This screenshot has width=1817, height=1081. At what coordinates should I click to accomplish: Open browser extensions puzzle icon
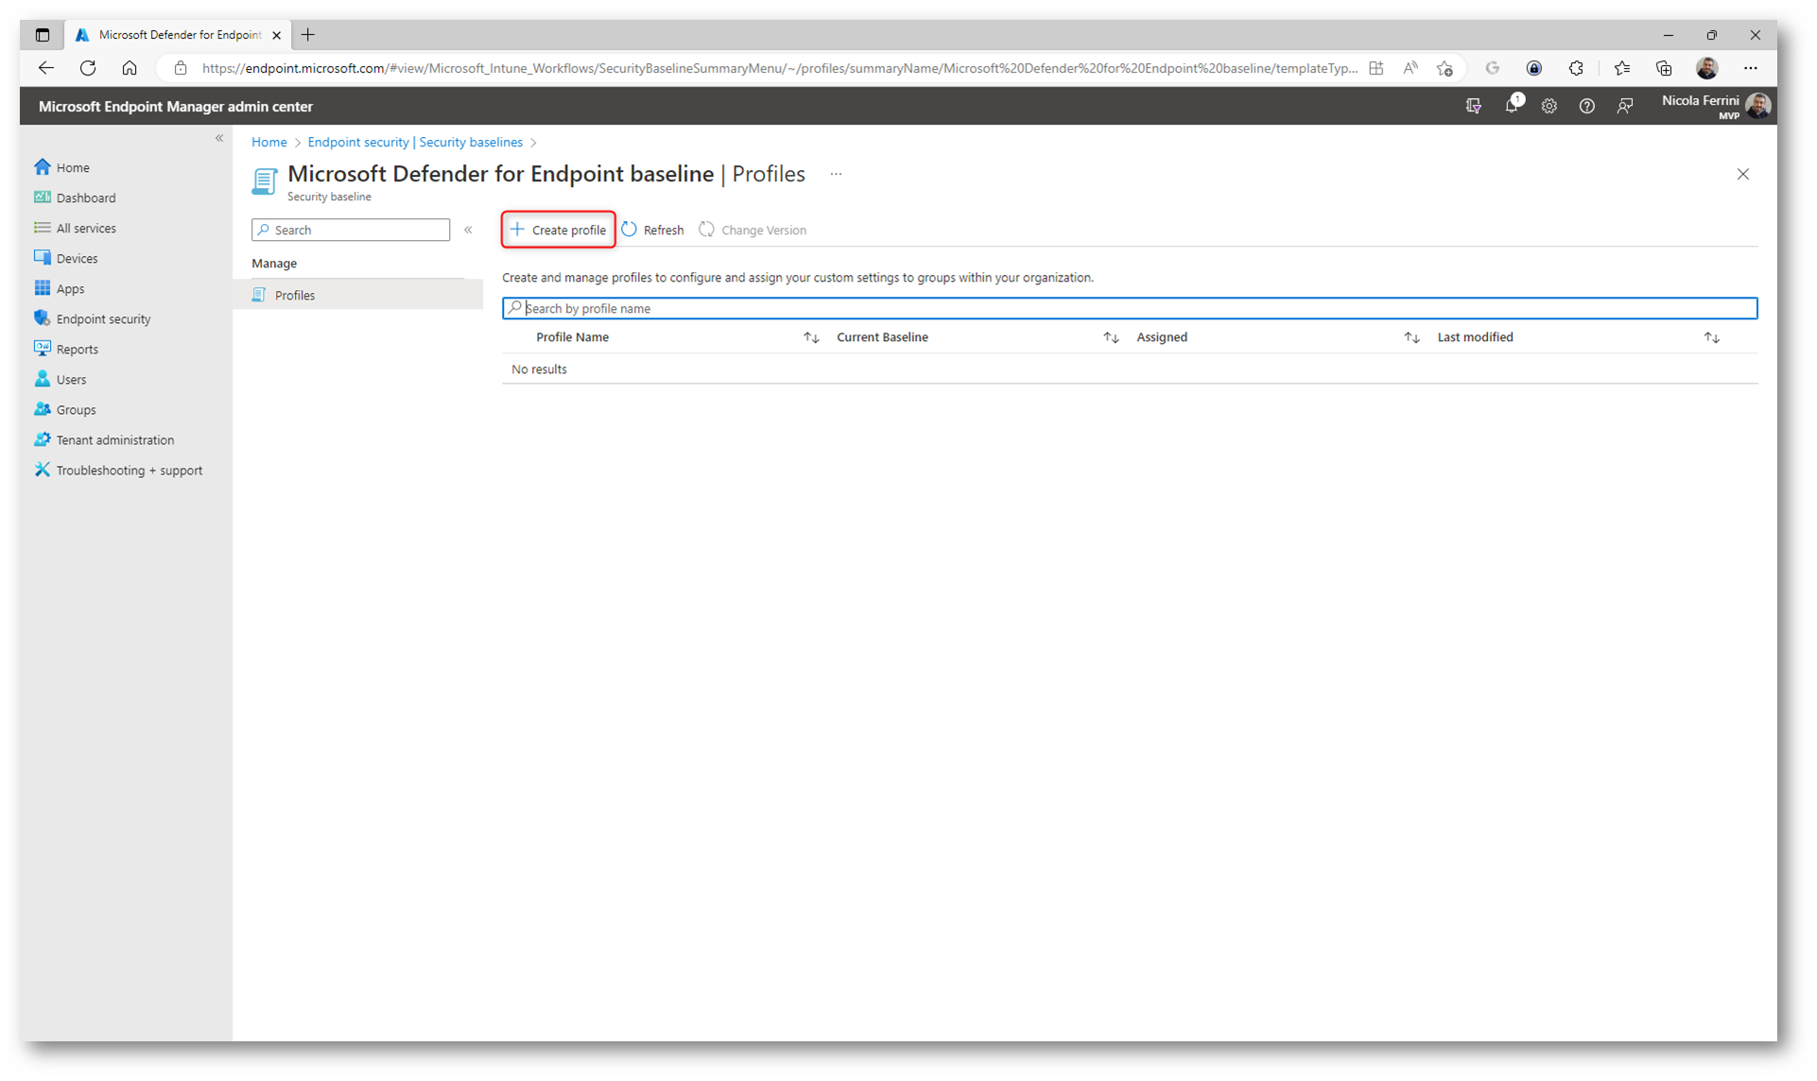[1576, 68]
